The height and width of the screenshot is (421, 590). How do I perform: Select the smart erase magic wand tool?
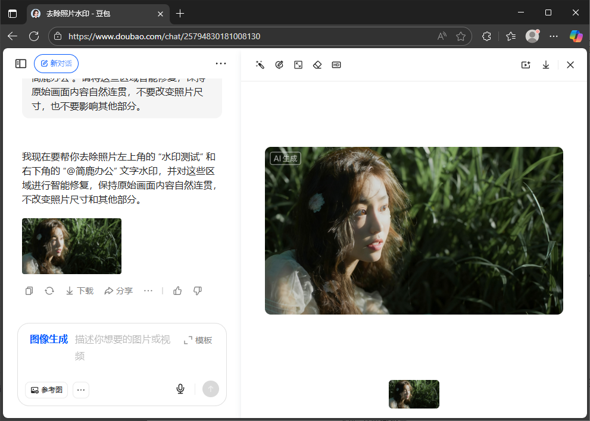[260, 65]
